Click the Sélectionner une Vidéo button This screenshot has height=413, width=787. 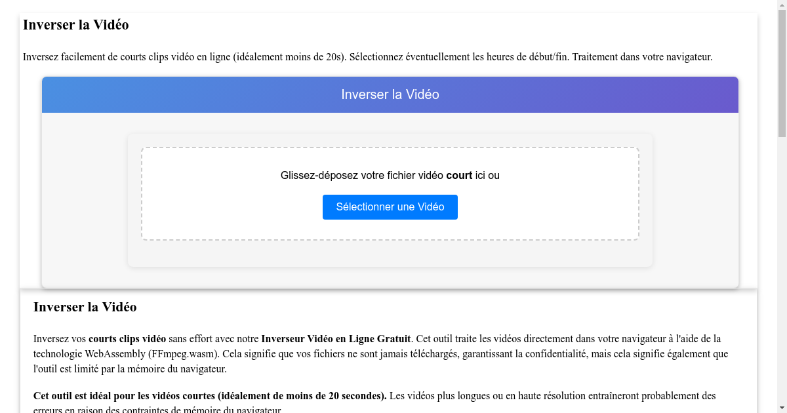coord(390,206)
